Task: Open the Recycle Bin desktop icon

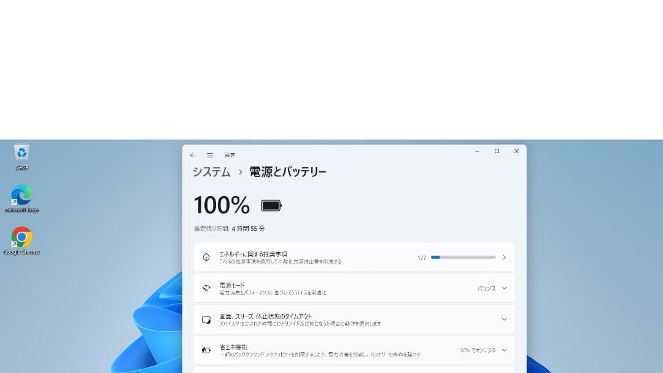Action: (21, 157)
